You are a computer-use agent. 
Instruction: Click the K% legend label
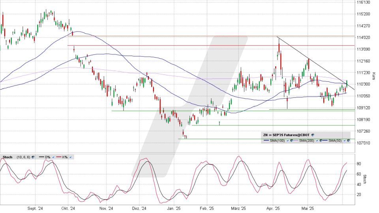tap(65, 157)
